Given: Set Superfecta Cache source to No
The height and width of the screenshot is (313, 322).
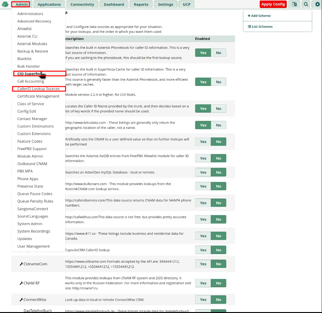Looking at the screenshot, I should click(x=218, y=82).
